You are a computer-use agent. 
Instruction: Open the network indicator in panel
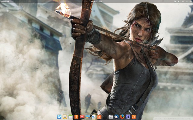click(x=183, y=1)
